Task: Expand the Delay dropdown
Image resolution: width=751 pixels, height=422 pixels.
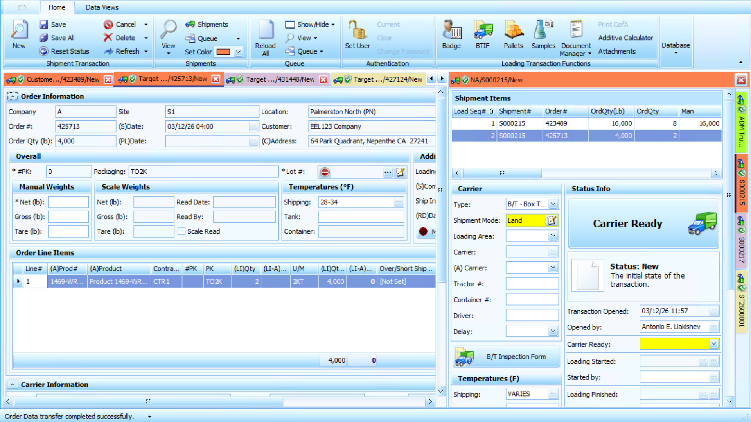Action: coord(553,331)
